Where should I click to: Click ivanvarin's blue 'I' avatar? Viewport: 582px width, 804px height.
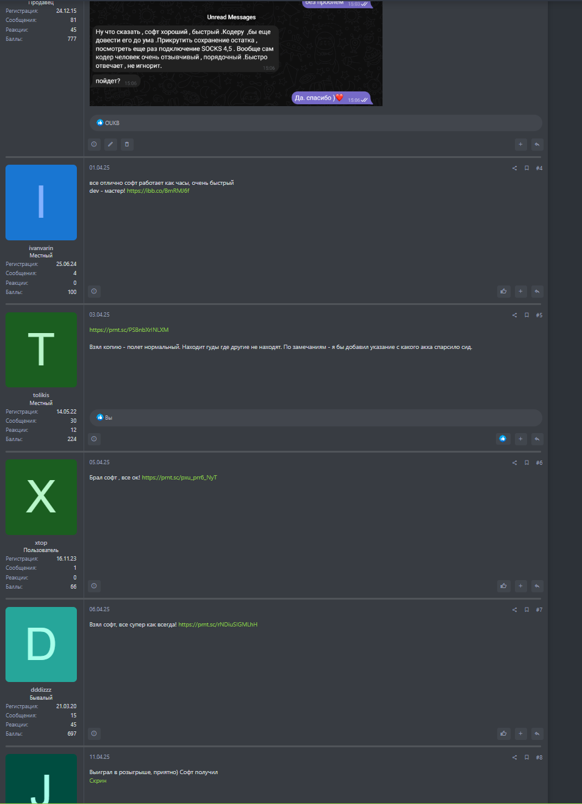41,203
